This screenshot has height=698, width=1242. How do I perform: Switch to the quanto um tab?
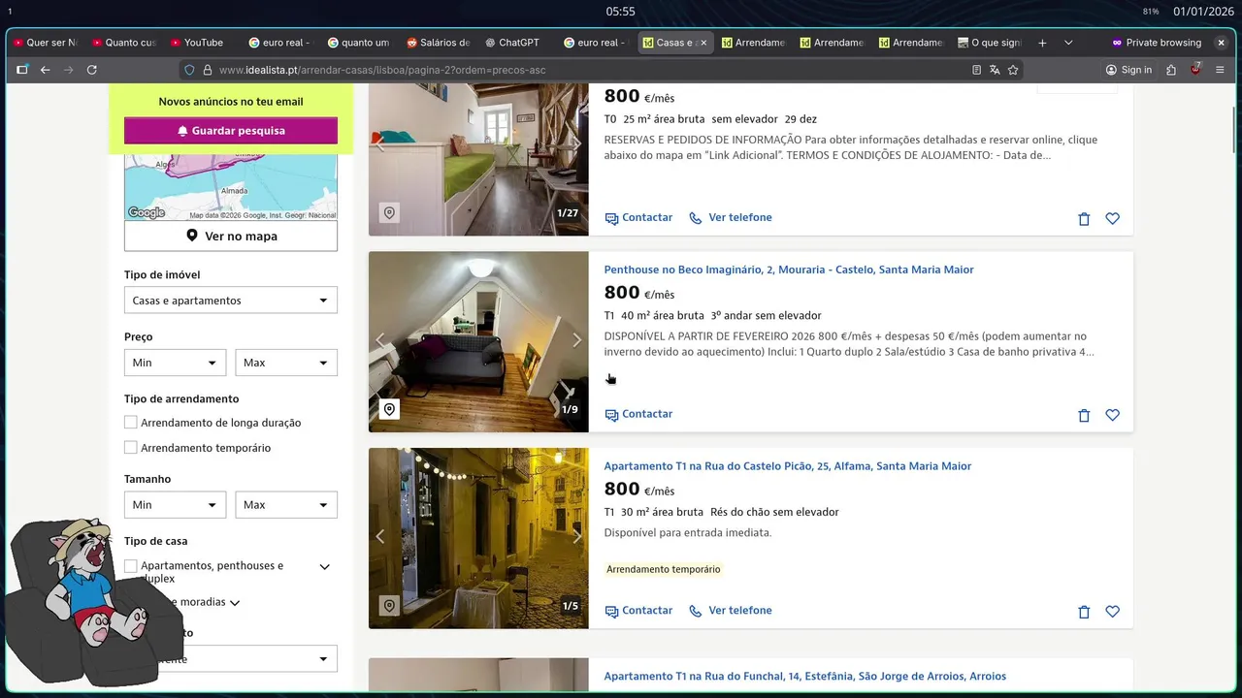(x=358, y=43)
